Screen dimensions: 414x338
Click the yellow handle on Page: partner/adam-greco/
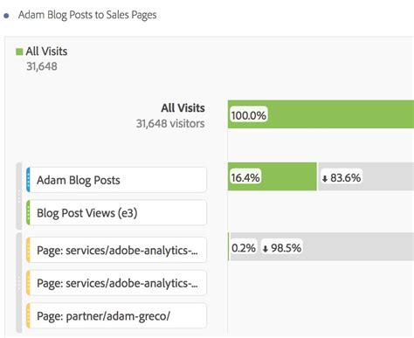coord(28,315)
